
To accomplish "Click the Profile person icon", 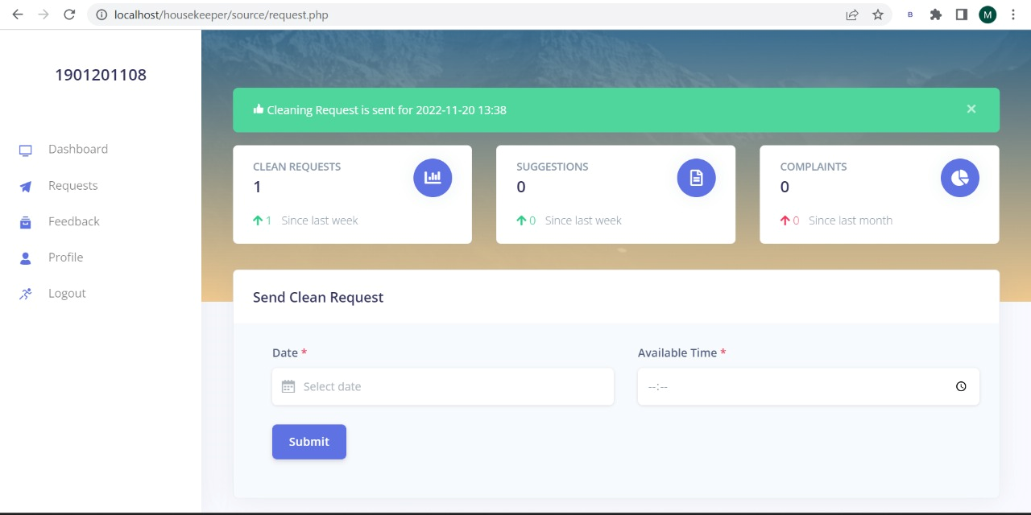I will coord(25,257).
